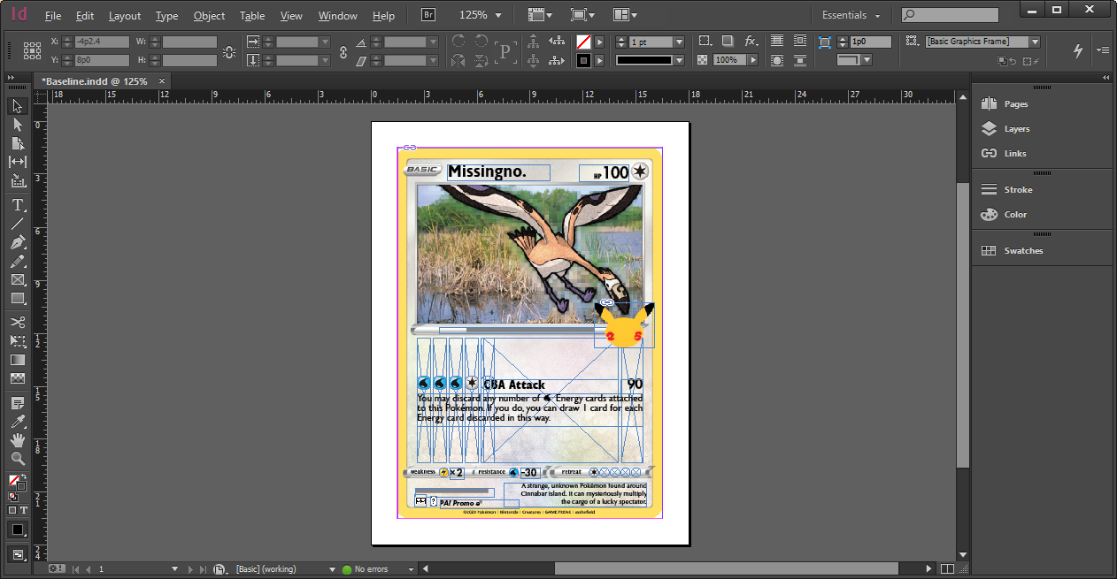
Task: Select the Gradient Feather tool
Action: pyautogui.click(x=18, y=378)
